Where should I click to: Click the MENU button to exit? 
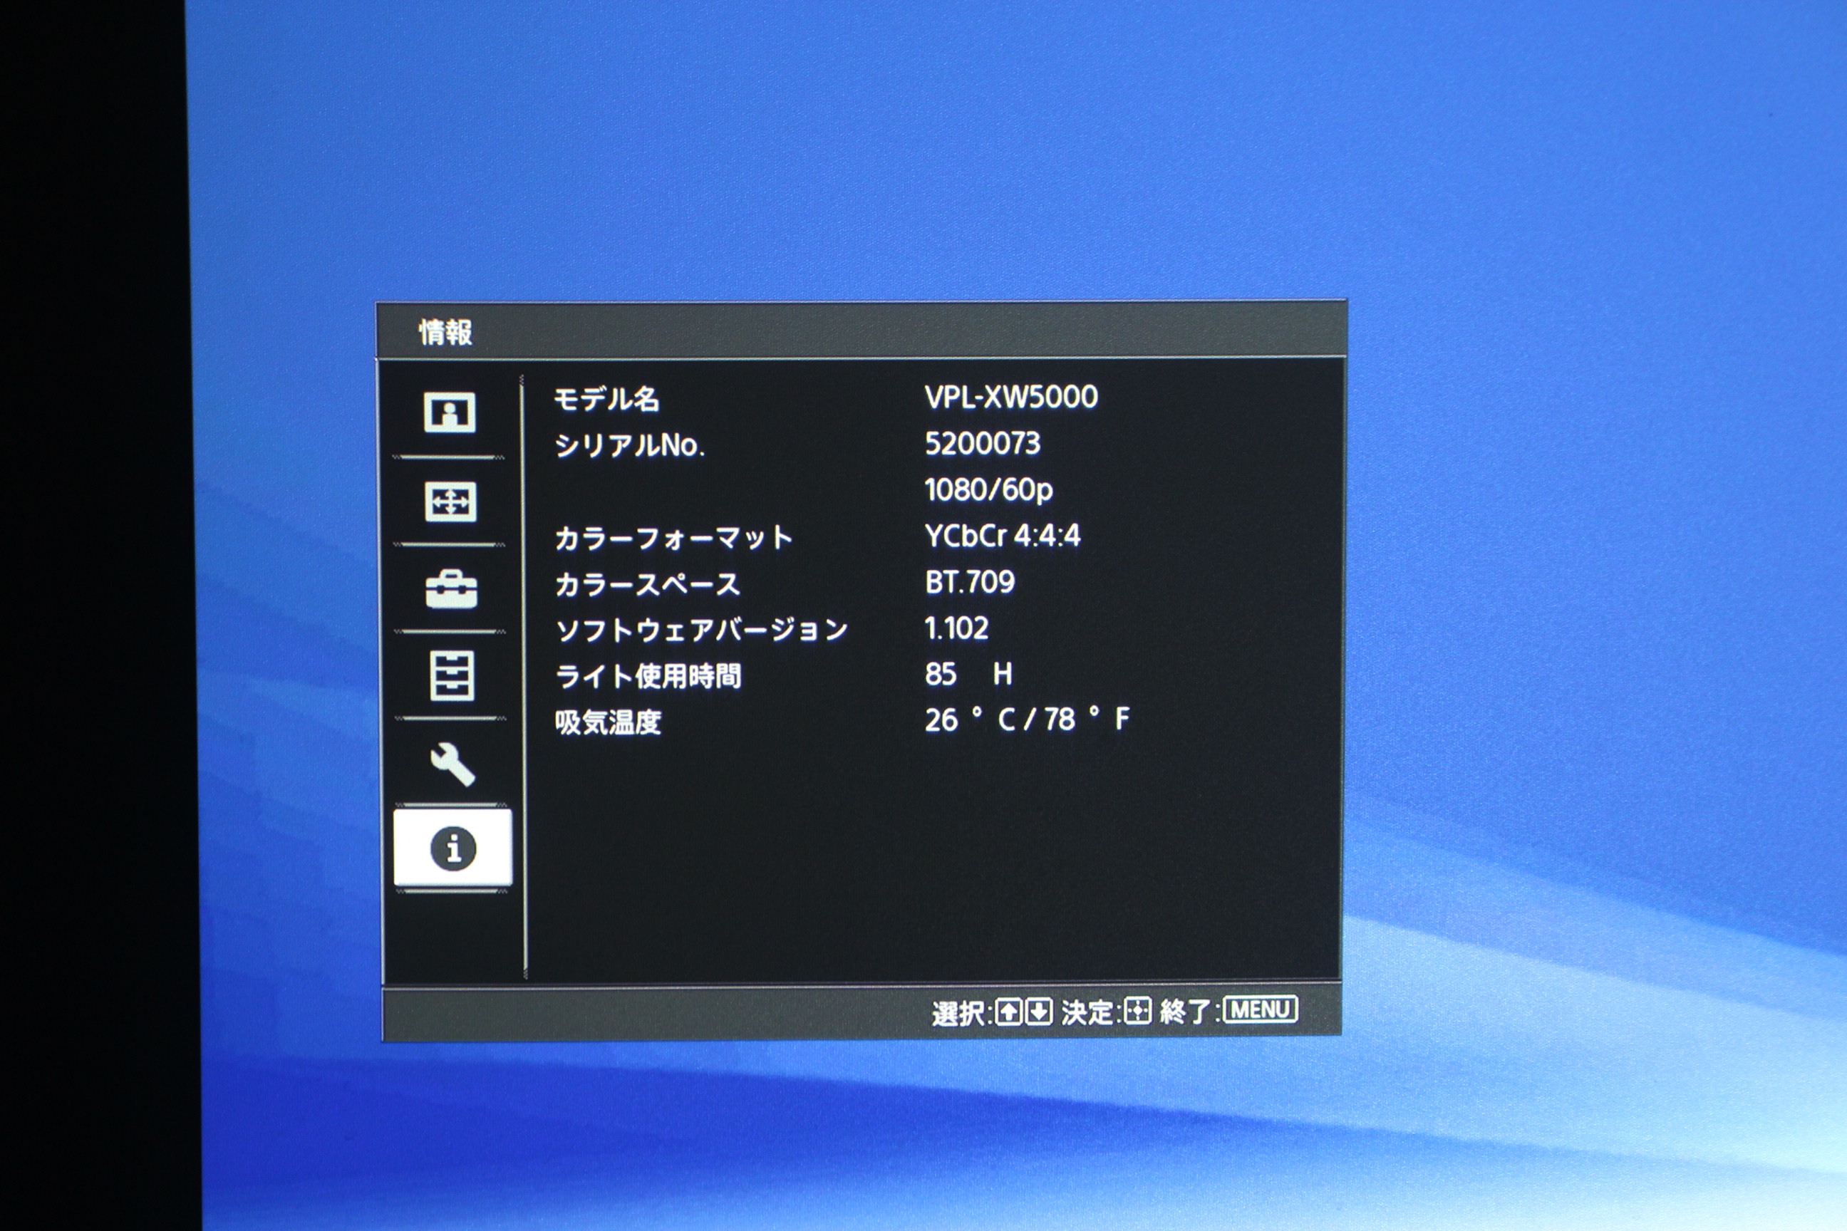click(x=1261, y=1009)
